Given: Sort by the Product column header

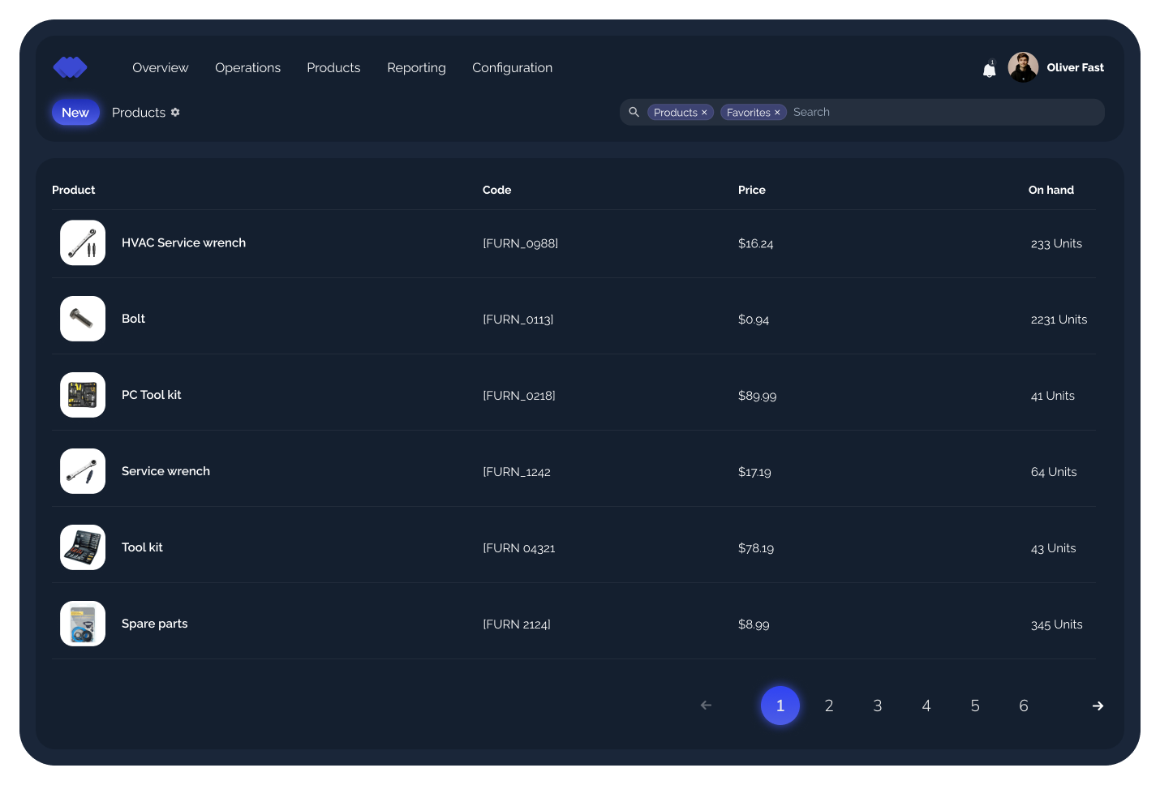Looking at the screenshot, I should [73, 190].
